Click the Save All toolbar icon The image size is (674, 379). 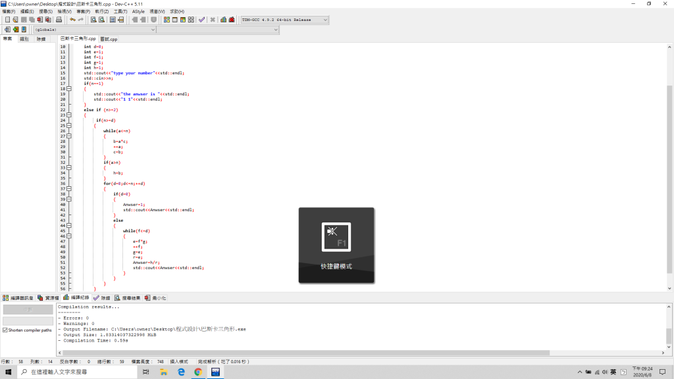pos(32,20)
